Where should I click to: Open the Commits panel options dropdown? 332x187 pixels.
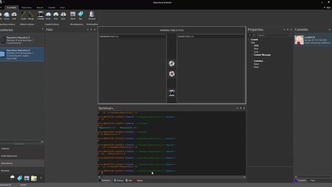329,30
